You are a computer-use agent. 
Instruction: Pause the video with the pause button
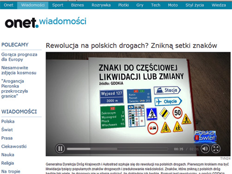60,149
